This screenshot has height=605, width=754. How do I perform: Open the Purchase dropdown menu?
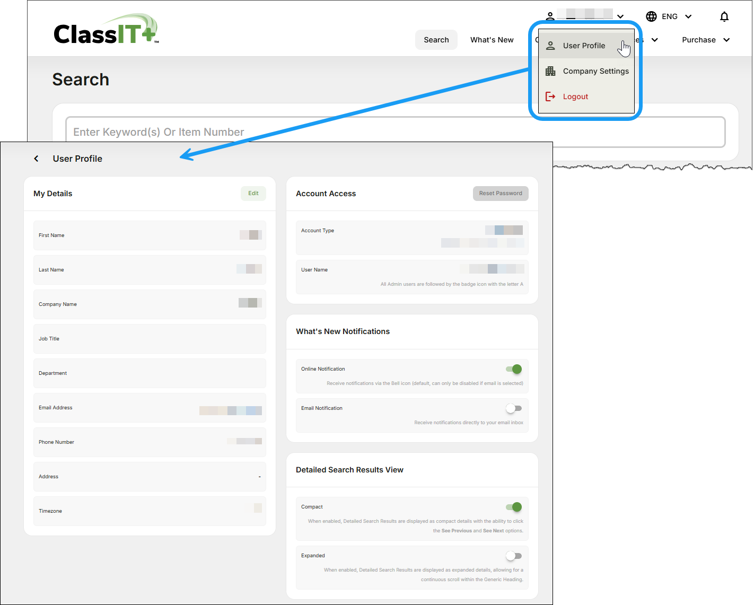click(705, 39)
